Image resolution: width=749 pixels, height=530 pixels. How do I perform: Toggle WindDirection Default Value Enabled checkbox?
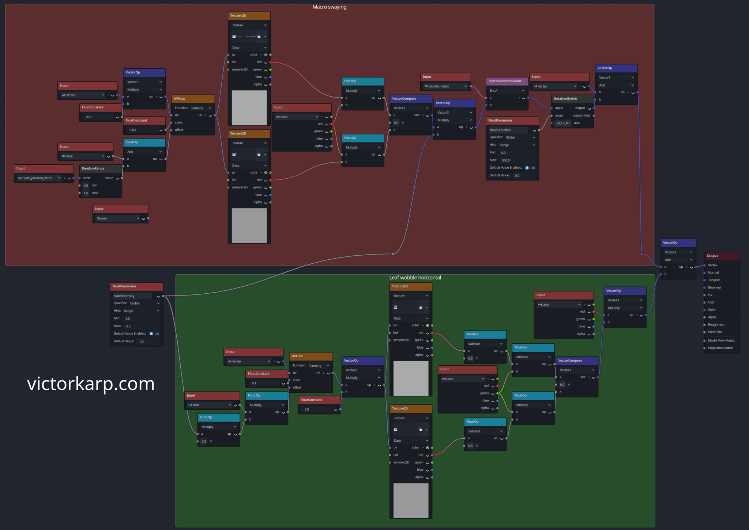pyautogui.click(x=527, y=168)
